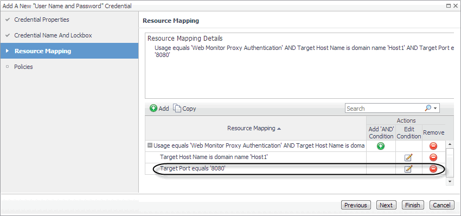Screen dimensions: 461x216
Task: Select the Resource Mapping step
Action: point(43,51)
